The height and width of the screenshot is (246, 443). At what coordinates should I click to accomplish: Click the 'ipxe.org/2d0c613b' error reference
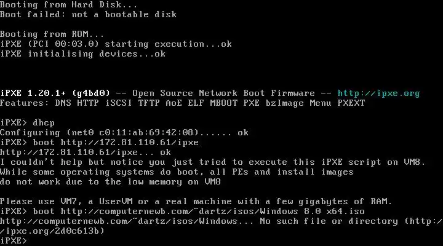coord(52,231)
